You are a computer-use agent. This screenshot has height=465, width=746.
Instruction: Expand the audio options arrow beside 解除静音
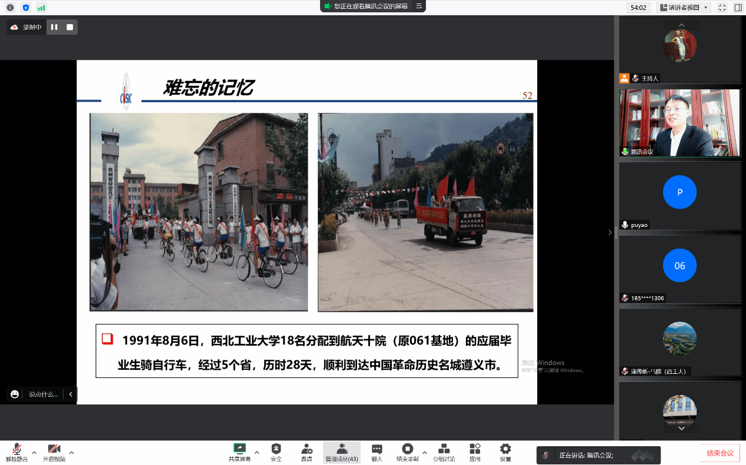tap(34, 453)
